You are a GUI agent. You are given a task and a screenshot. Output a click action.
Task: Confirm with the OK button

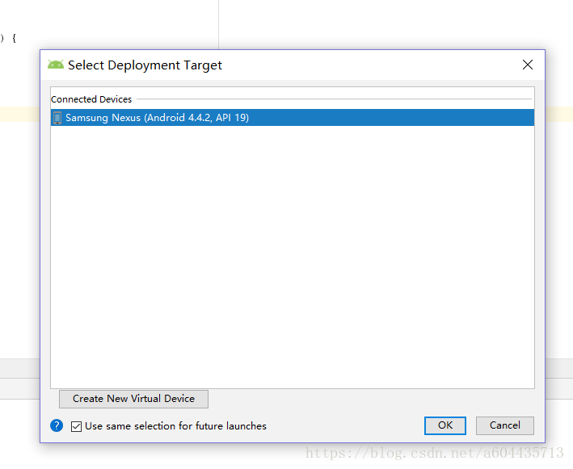click(445, 425)
